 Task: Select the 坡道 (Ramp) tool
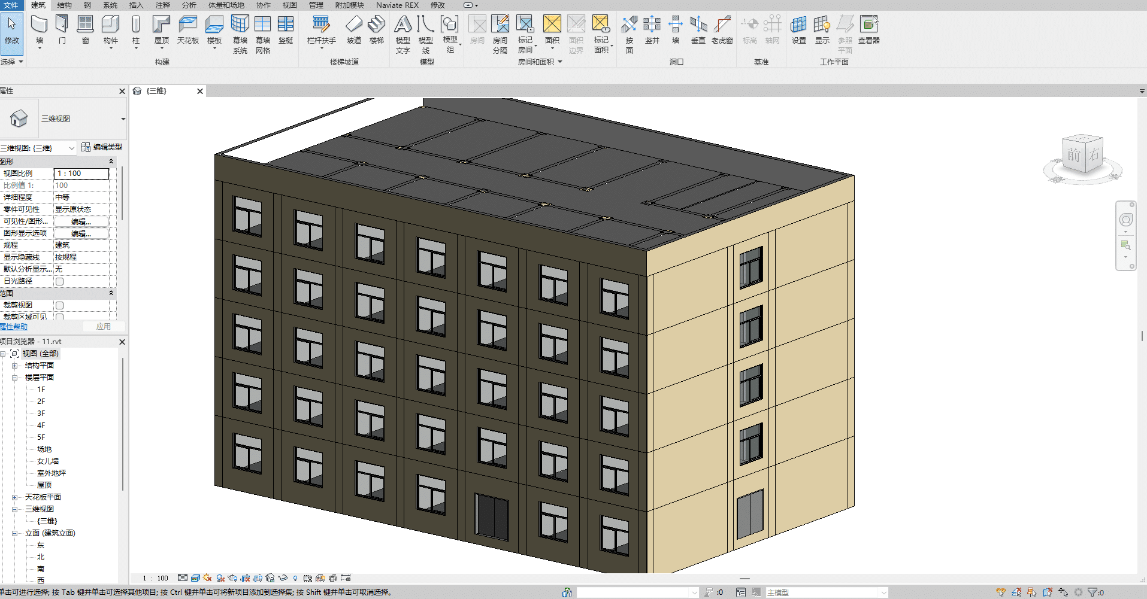[x=354, y=31]
